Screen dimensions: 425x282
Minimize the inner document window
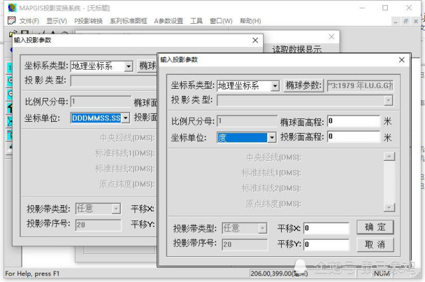pos(396,21)
